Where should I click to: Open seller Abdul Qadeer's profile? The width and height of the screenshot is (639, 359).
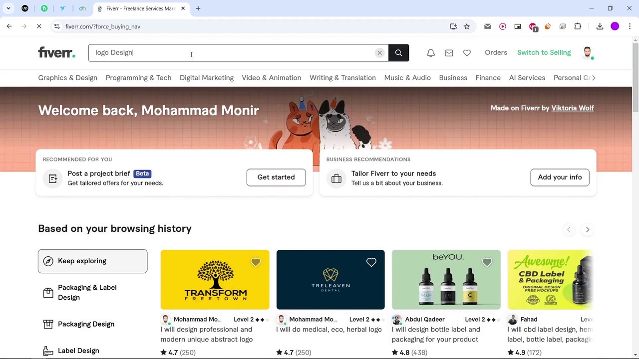pos(425,319)
